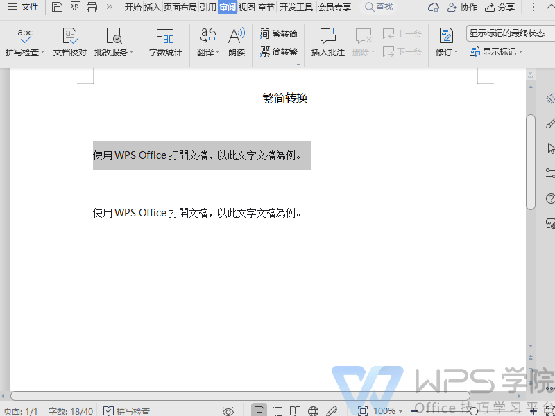
Task: Open the Chinese conversion dialog launcher
Action: pos(298,64)
